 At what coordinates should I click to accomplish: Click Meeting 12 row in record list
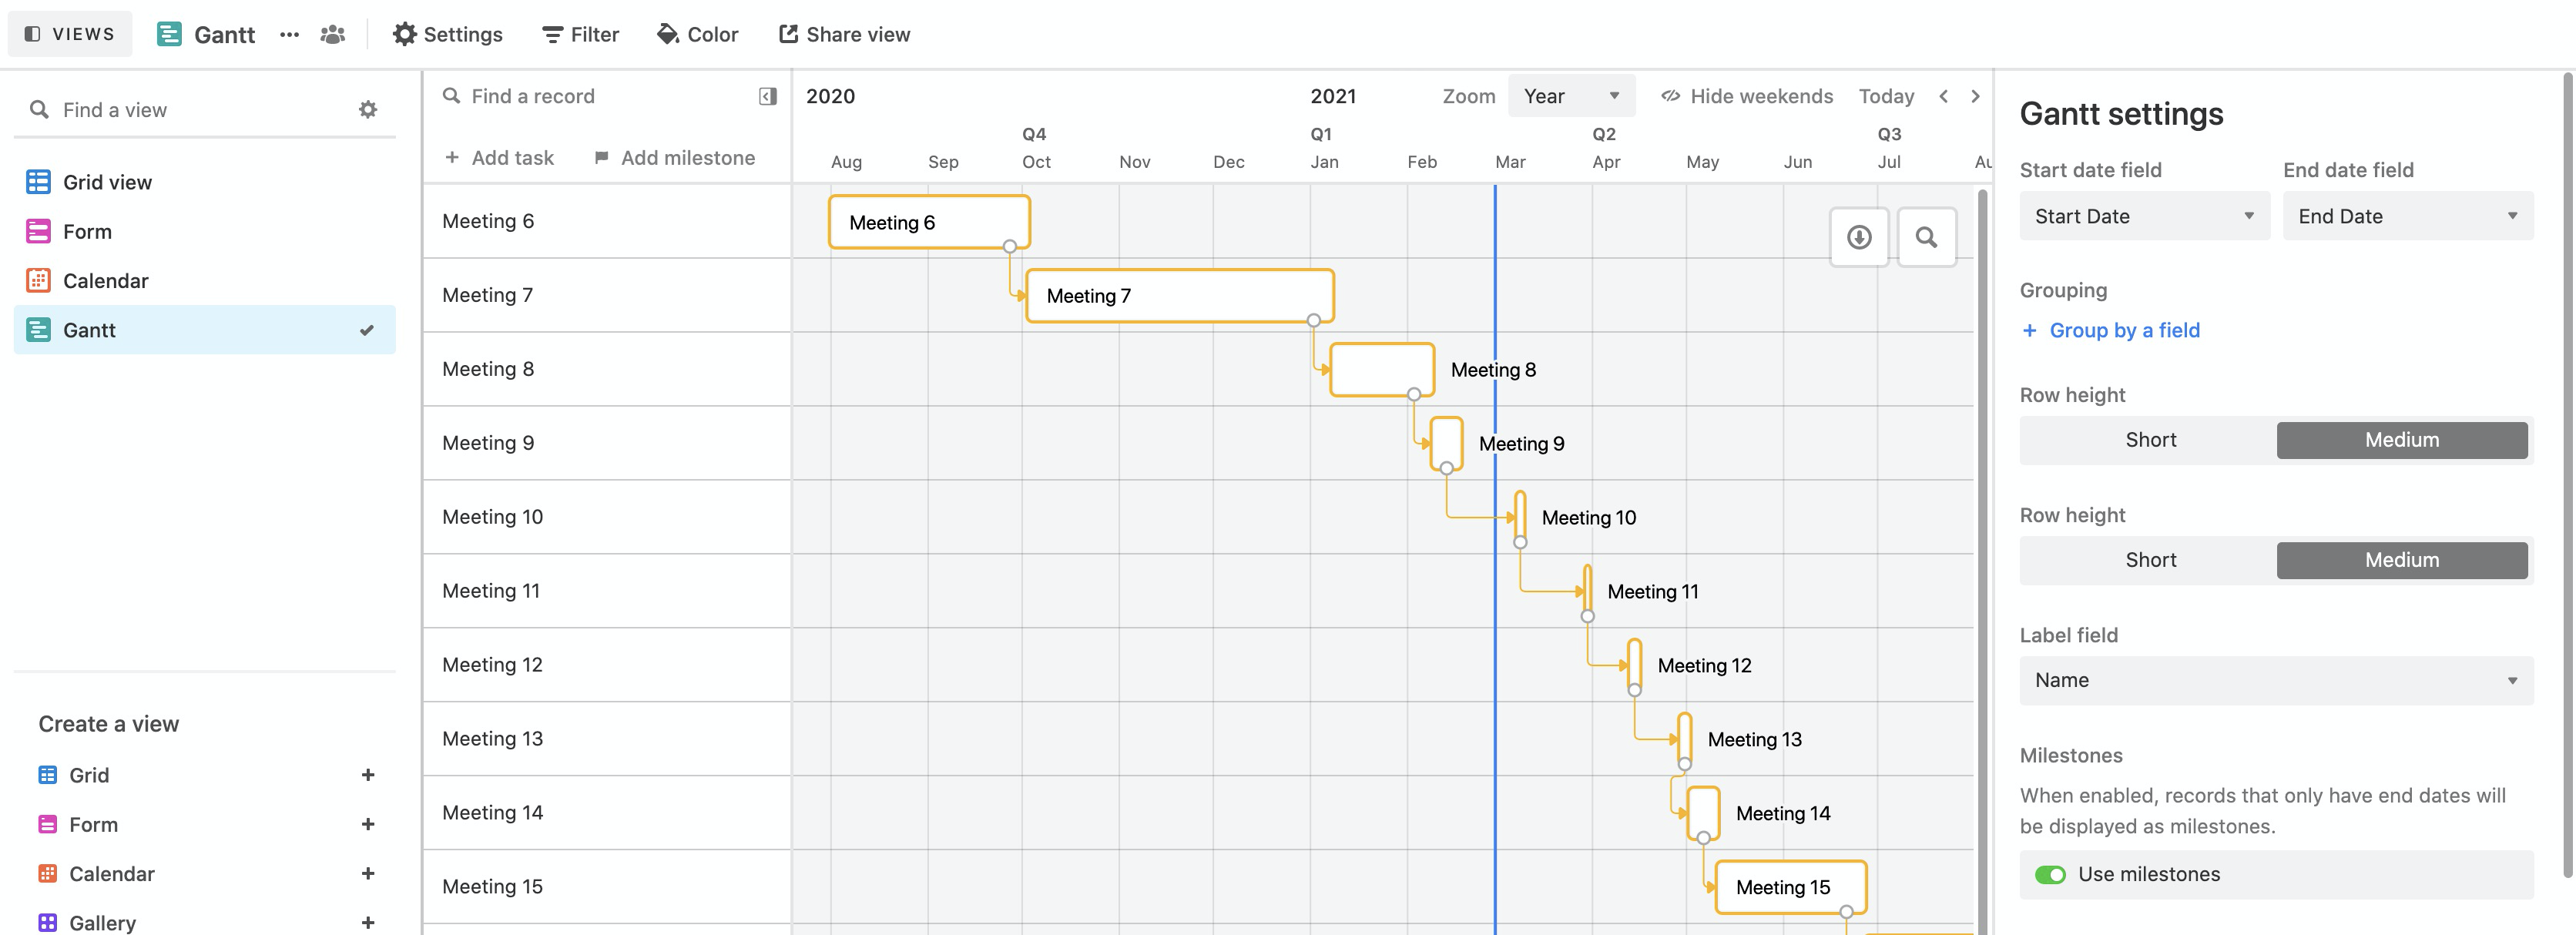tap(607, 665)
